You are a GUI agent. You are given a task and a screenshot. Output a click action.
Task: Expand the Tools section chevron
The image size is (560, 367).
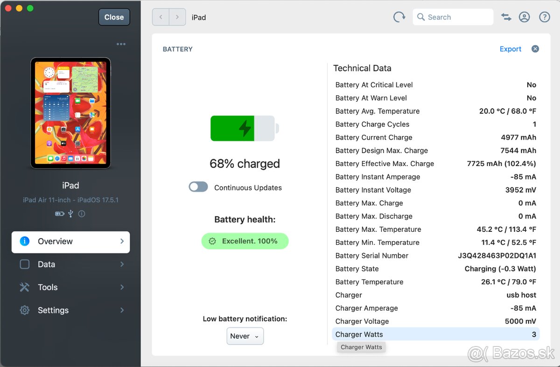pyautogui.click(x=122, y=287)
